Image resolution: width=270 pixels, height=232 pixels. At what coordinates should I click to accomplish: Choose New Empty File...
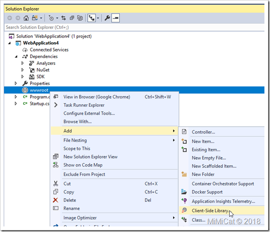click(x=222, y=158)
